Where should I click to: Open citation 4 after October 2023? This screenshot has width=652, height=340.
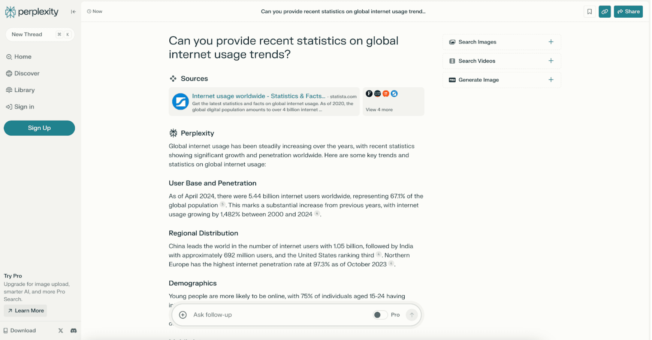click(x=391, y=264)
